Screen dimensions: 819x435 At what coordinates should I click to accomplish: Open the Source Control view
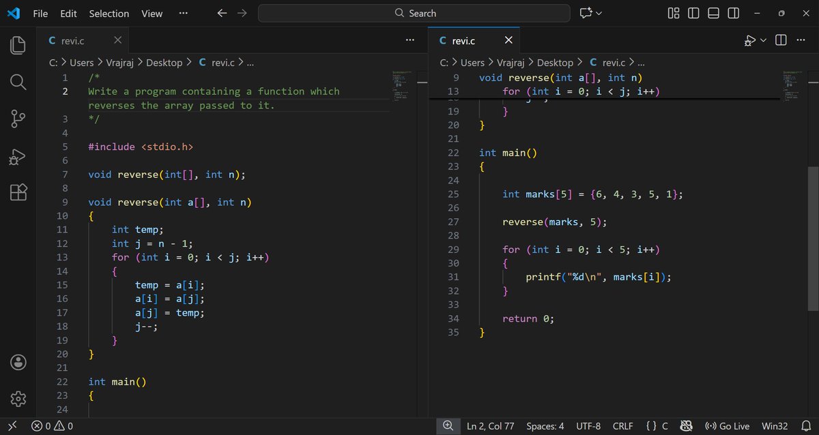point(18,119)
